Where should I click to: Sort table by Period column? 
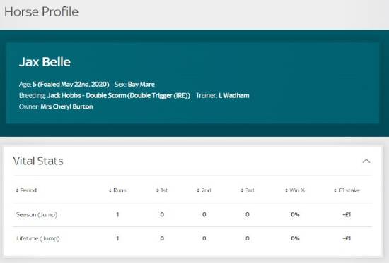tap(26, 190)
